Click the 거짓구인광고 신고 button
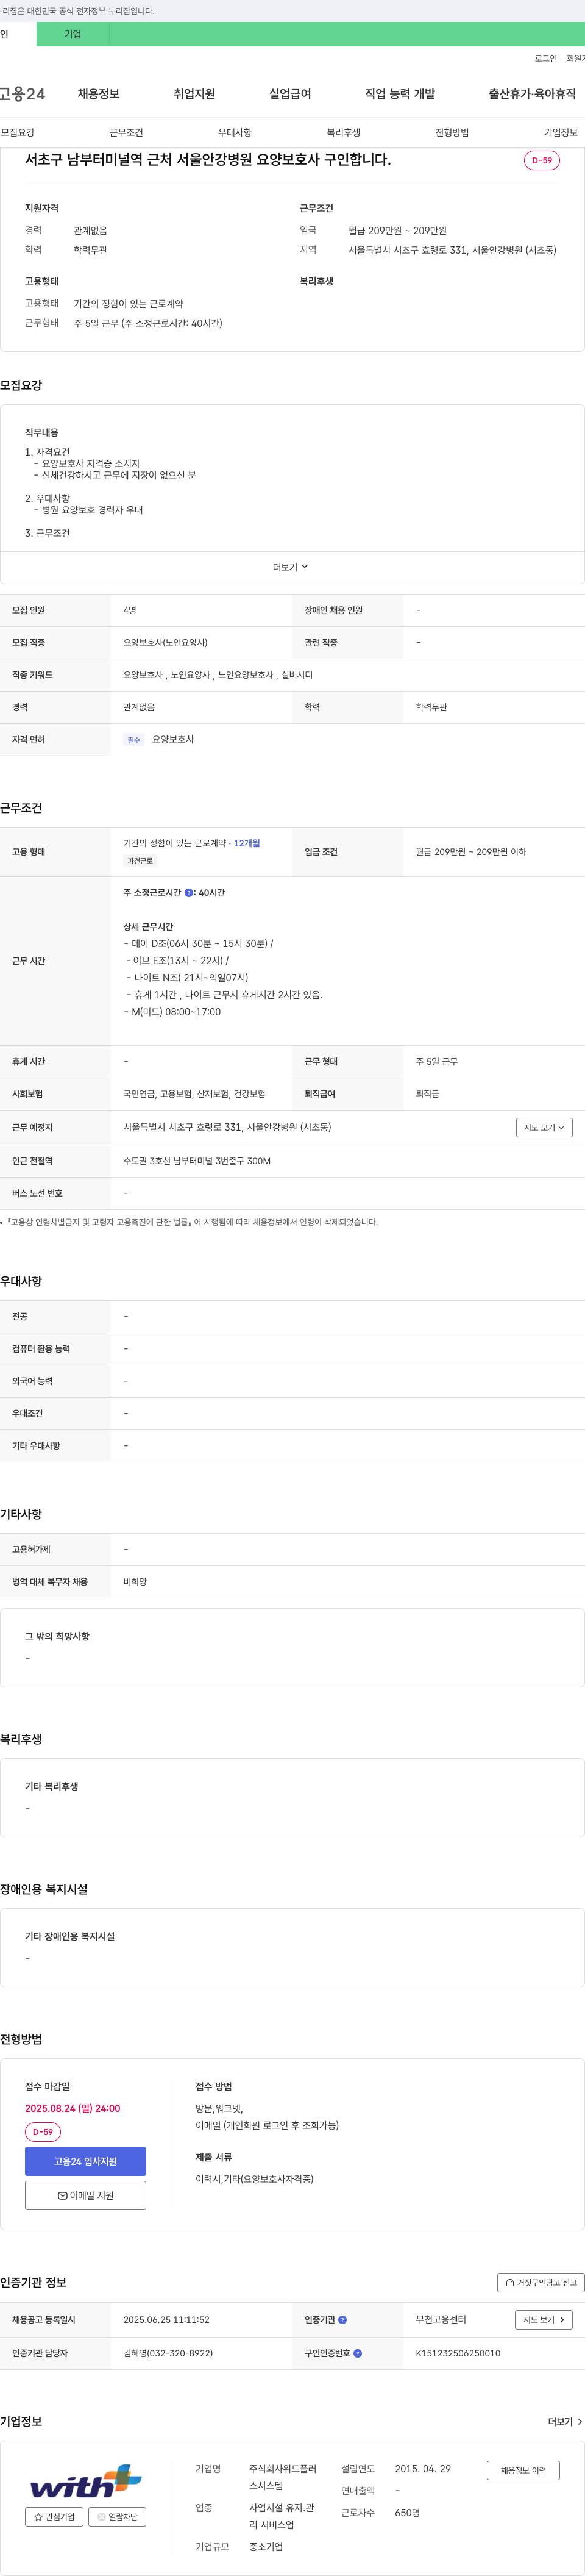Image resolution: width=585 pixels, height=2576 pixels. pyautogui.click(x=541, y=2282)
